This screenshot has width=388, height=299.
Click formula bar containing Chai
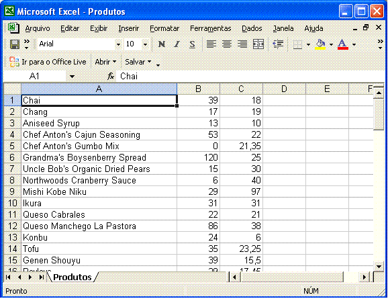pos(250,77)
